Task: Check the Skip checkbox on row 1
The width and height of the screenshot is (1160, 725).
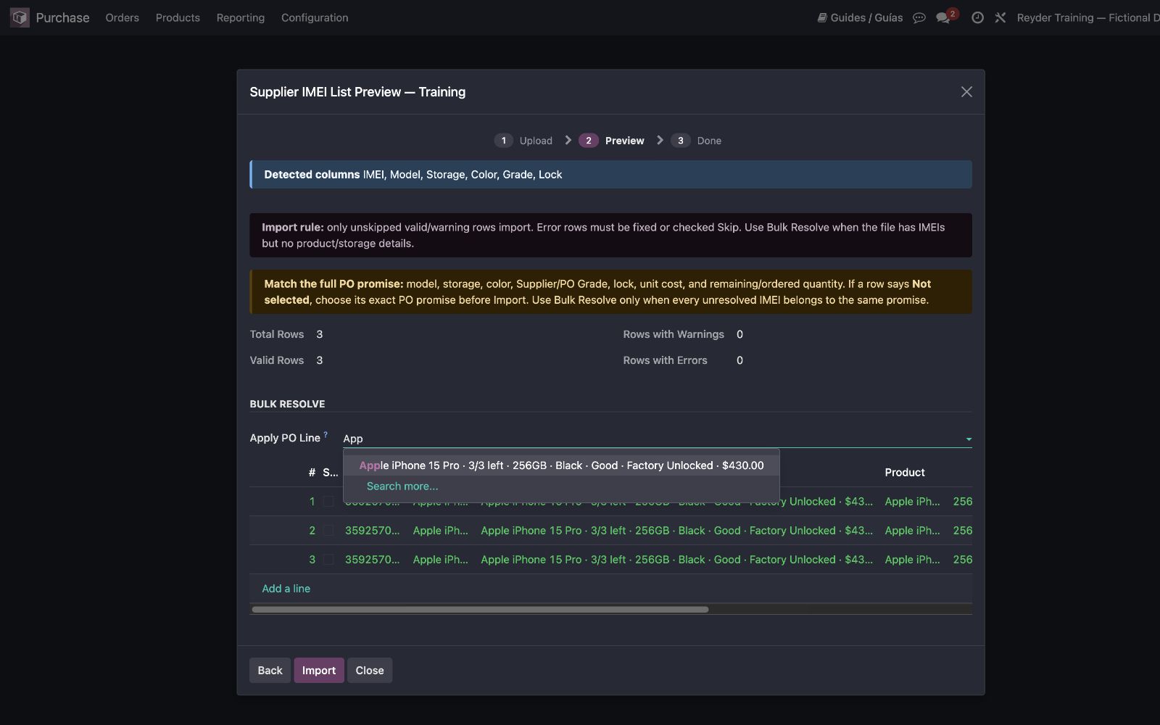Action: point(328,502)
